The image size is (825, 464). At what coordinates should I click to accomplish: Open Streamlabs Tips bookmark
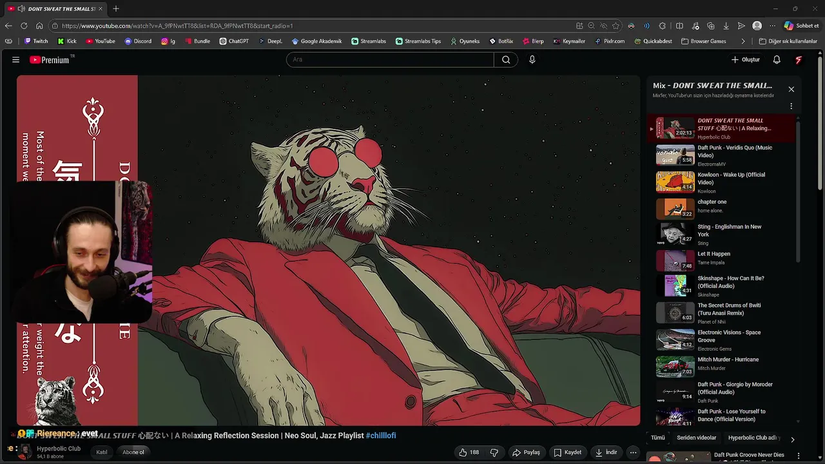[x=418, y=41]
